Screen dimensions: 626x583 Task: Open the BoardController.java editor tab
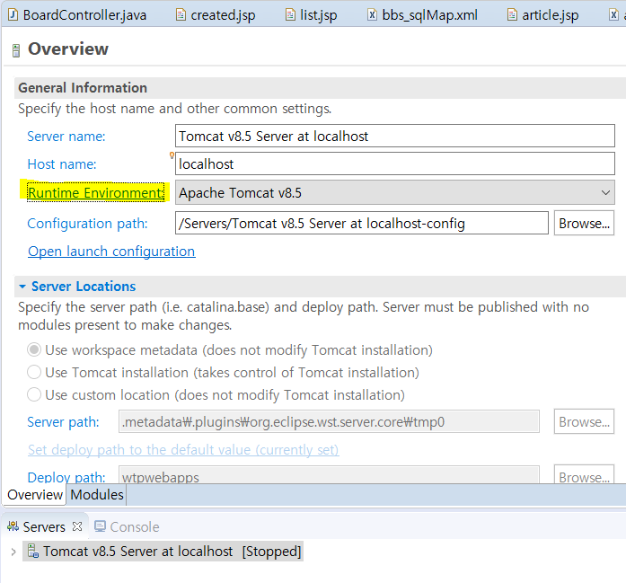point(77,15)
